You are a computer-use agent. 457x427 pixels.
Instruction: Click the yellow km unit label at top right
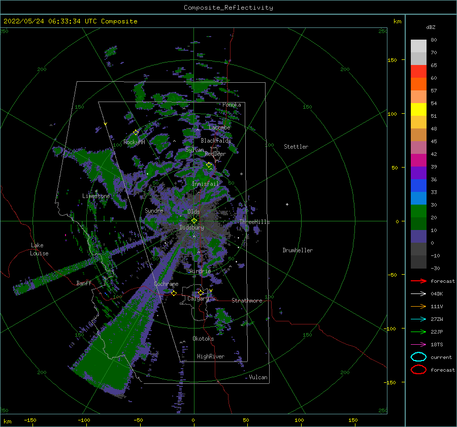tap(398, 21)
